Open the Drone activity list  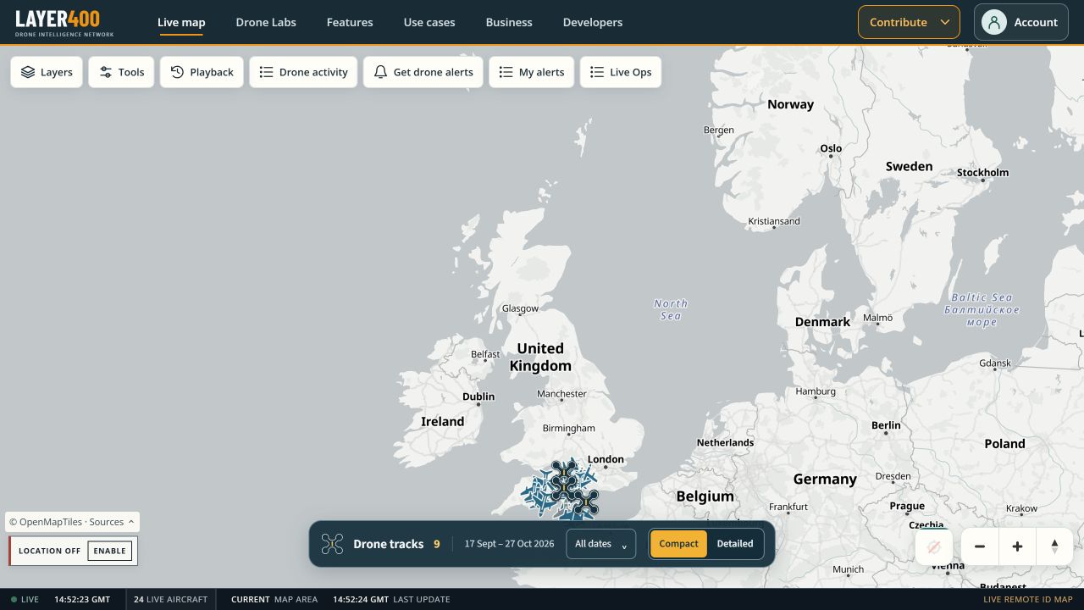[303, 72]
